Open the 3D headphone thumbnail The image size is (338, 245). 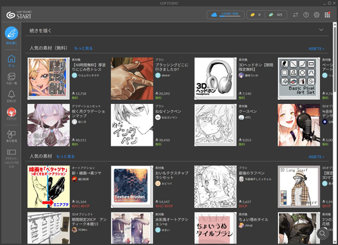click(216, 78)
